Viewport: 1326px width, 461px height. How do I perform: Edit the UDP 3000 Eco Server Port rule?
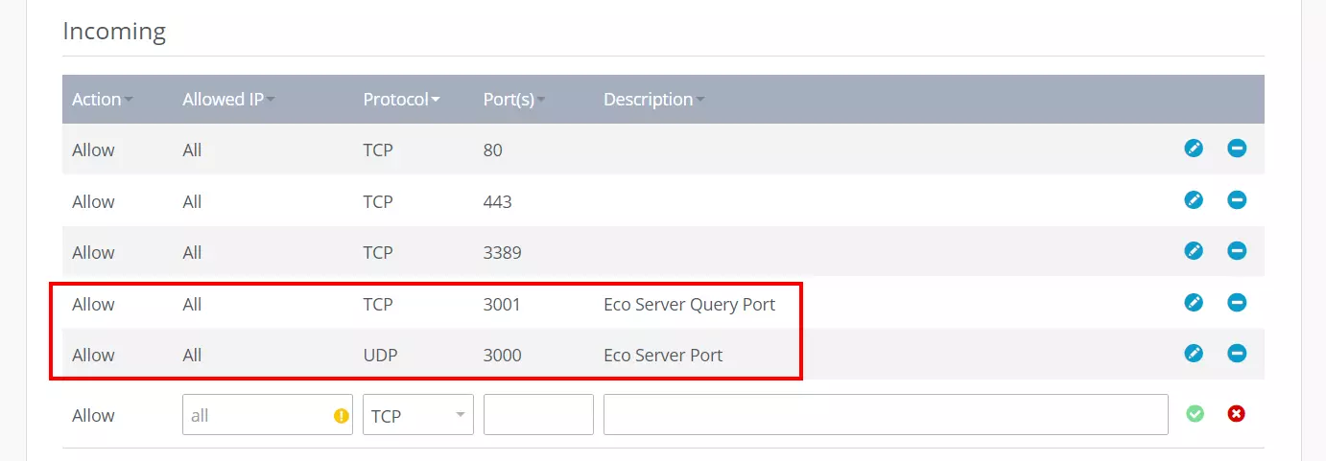tap(1194, 354)
